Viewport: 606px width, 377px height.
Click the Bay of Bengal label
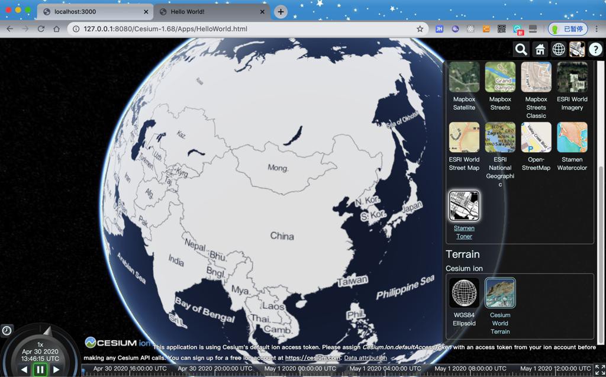click(205, 310)
